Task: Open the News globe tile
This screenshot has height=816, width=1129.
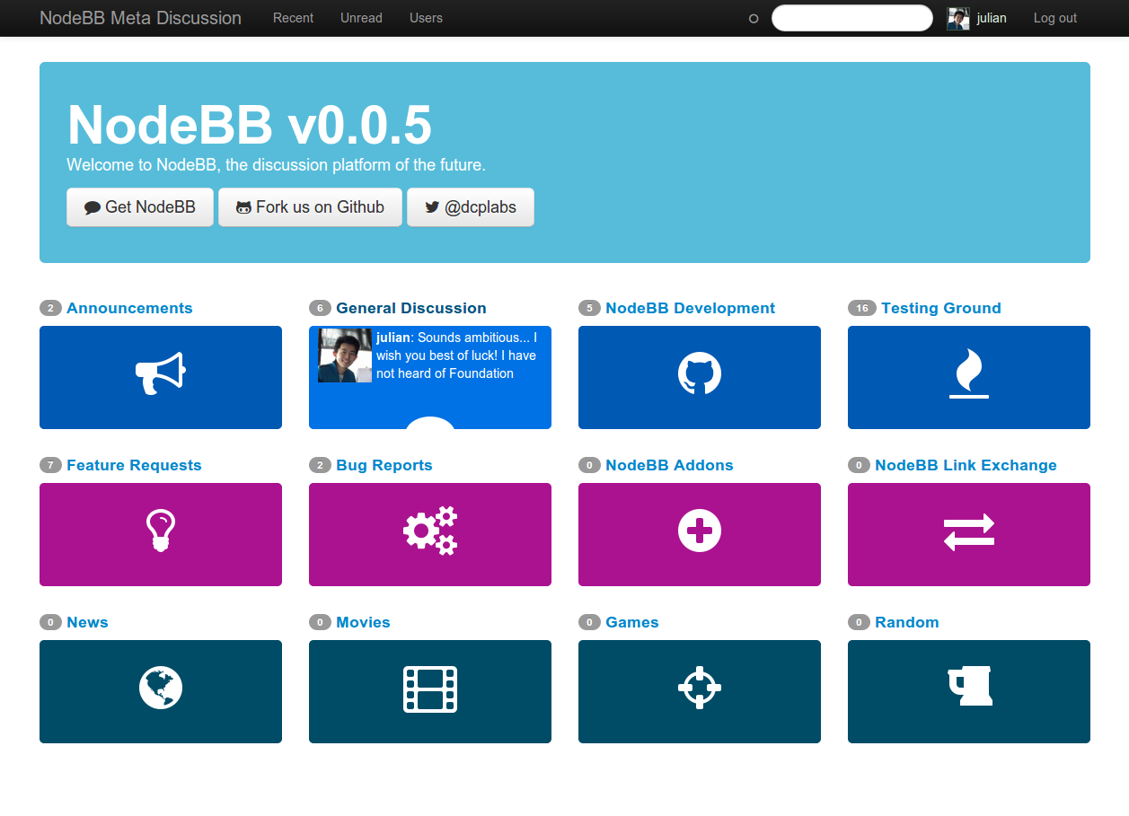Action: pos(161,691)
